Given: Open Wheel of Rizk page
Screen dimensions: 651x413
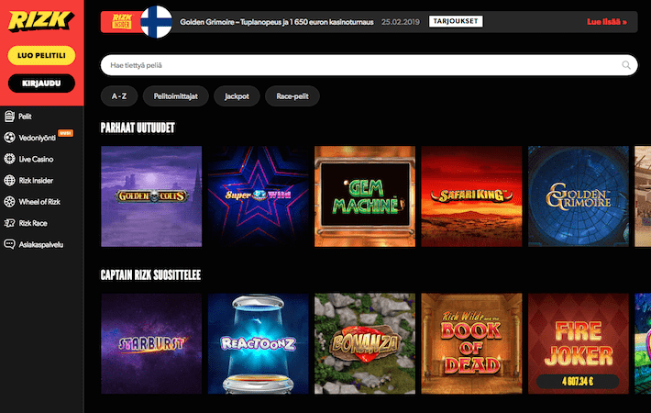Looking at the screenshot, I should point(41,202).
